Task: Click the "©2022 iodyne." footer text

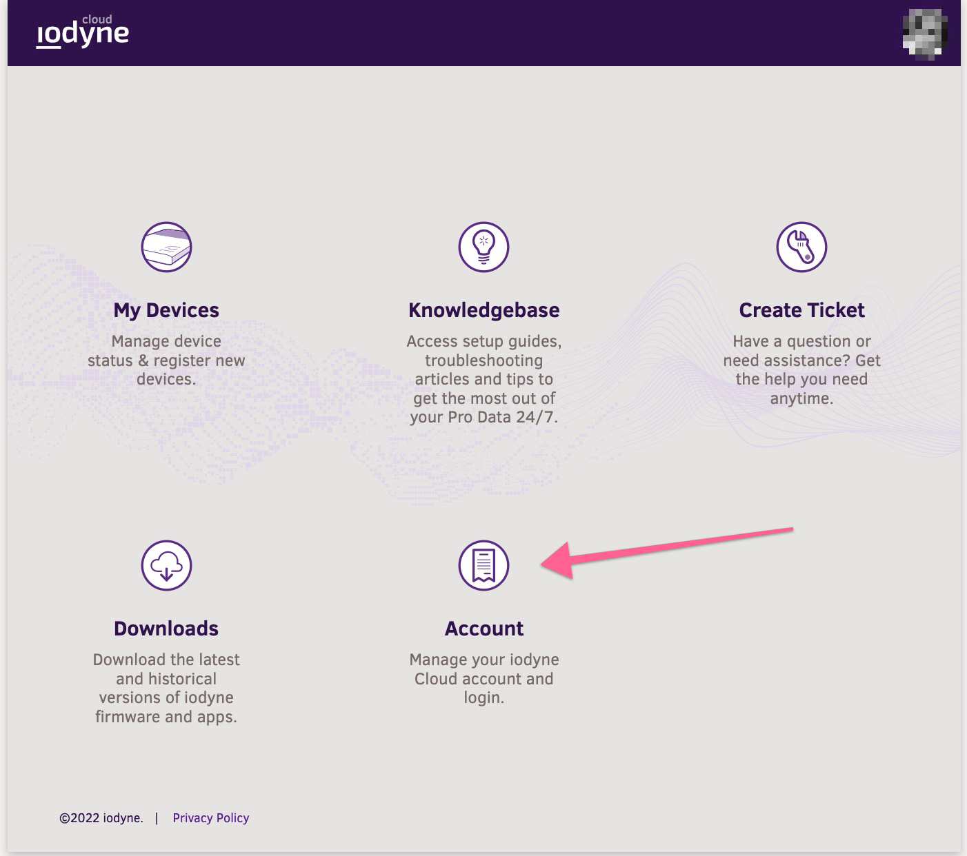Action: pyautogui.click(x=101, y=818)
